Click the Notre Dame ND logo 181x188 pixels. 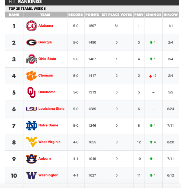pos(32,126)
